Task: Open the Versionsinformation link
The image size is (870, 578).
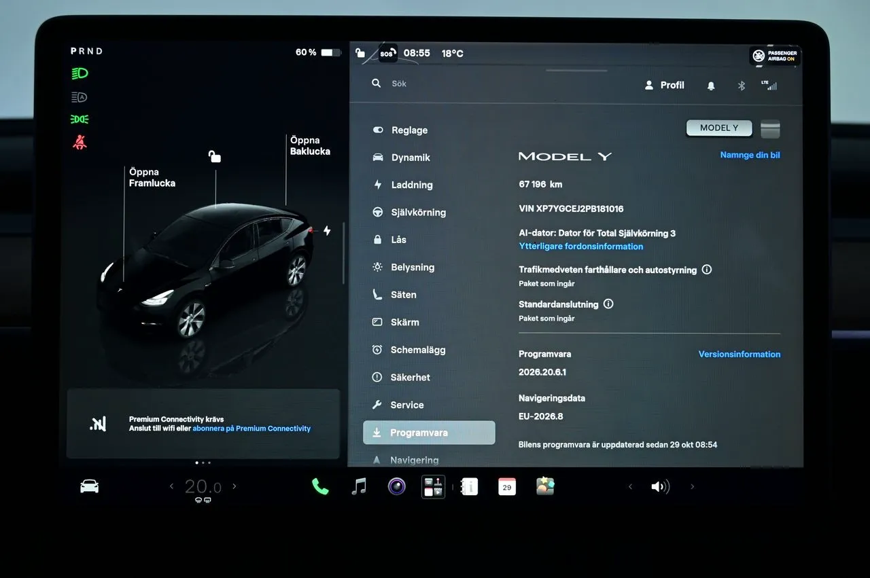Action: click(739, 354)
